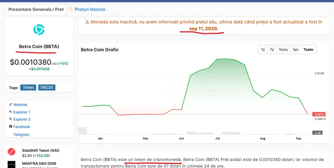Screen dimensions: 334x168
Task: Select the Token tag
Action: (x=28, y=87)
